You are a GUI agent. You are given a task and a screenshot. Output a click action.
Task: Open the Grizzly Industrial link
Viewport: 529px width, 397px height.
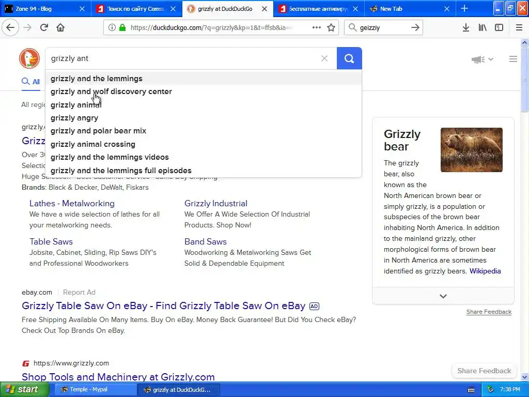click(216, 203)
